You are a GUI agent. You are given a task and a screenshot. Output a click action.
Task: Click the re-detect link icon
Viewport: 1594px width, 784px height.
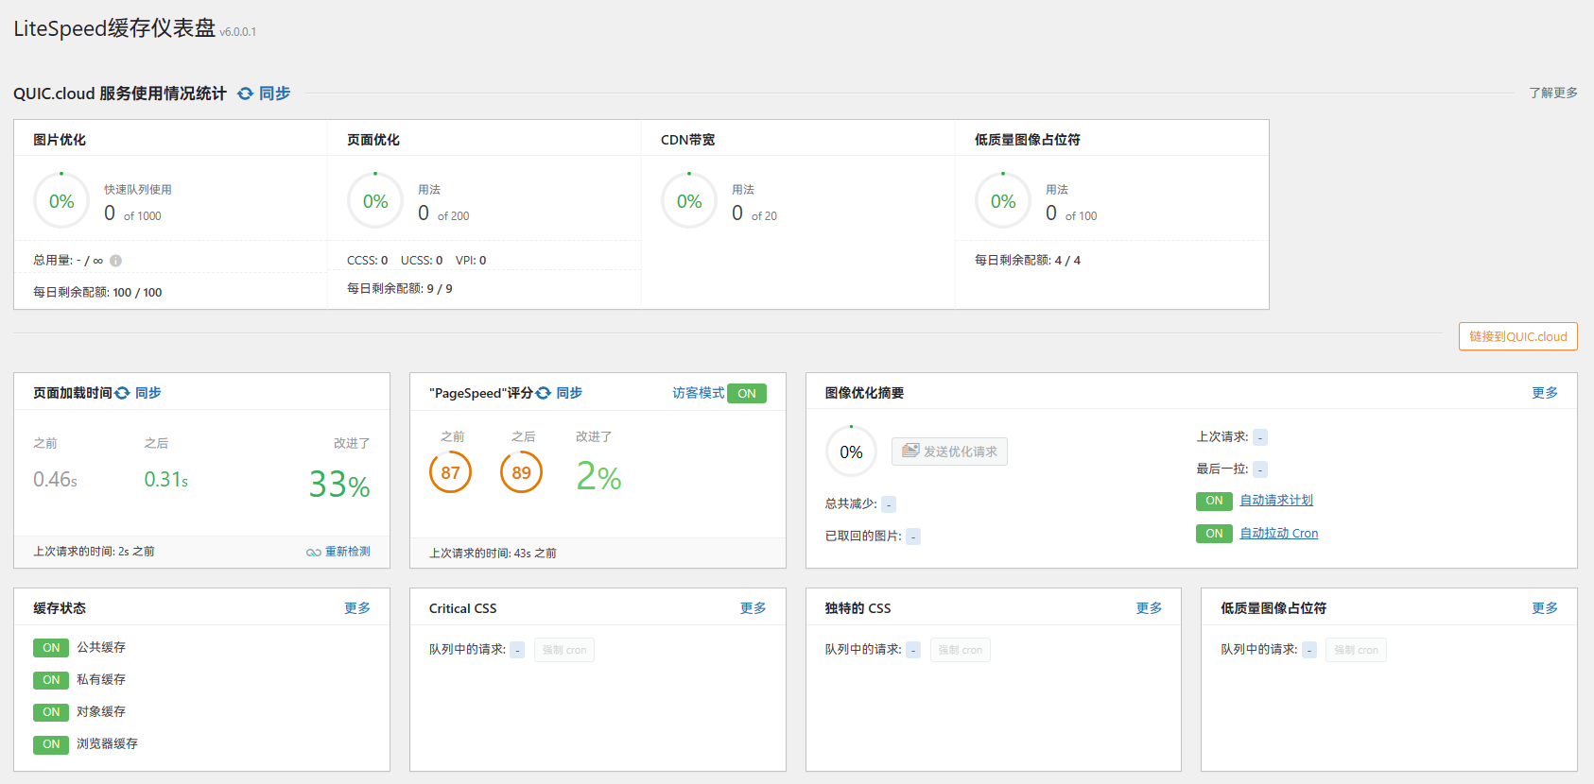[x=313, y=553]
